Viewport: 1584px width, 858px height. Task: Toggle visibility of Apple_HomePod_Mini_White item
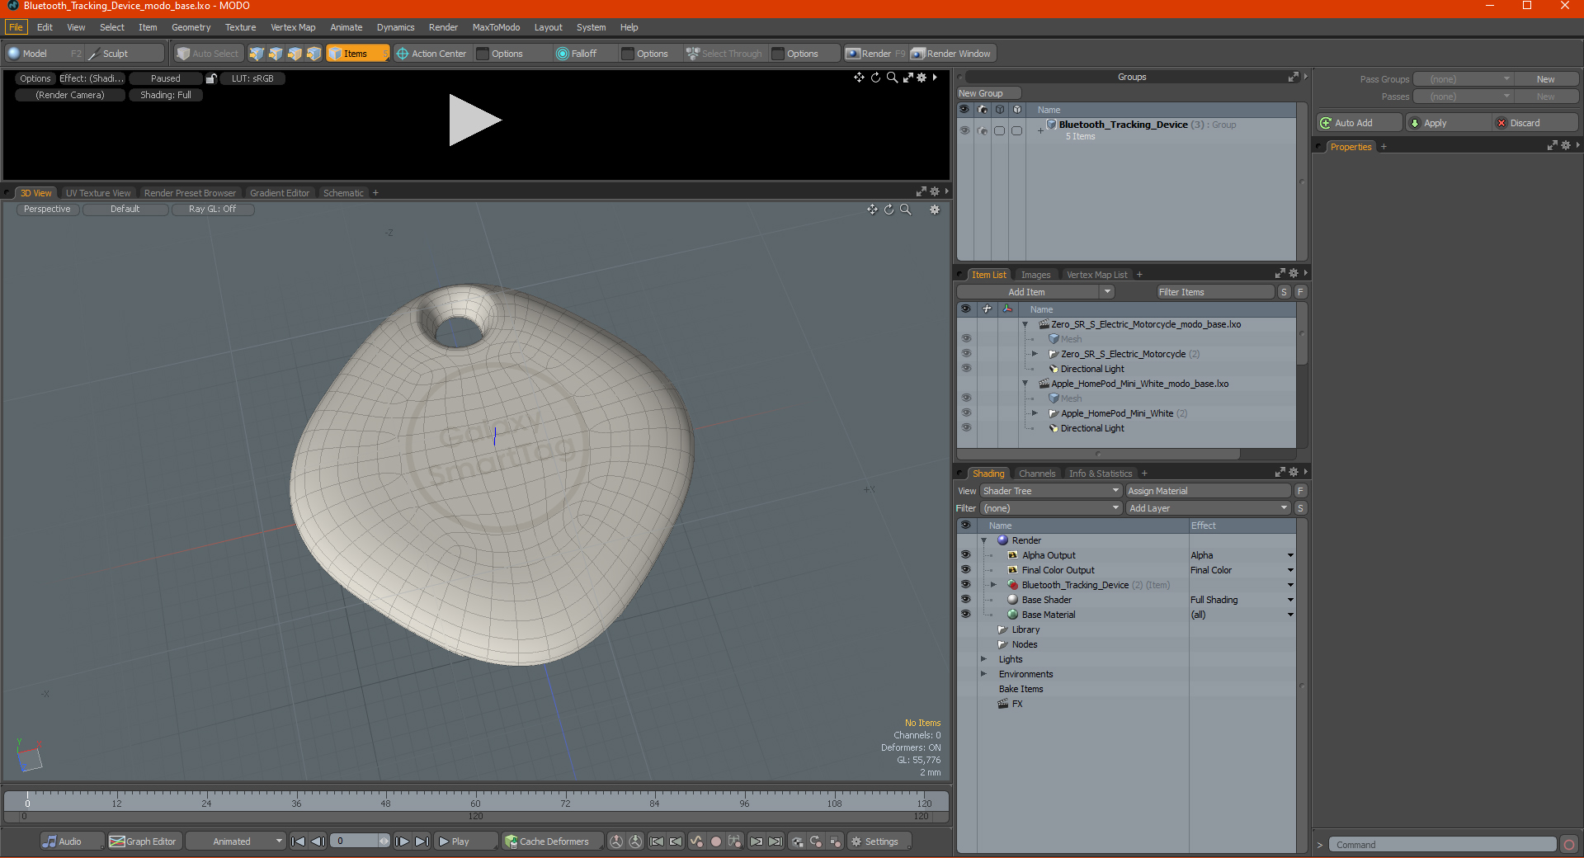pyautogui.click(x=966, y=413)
